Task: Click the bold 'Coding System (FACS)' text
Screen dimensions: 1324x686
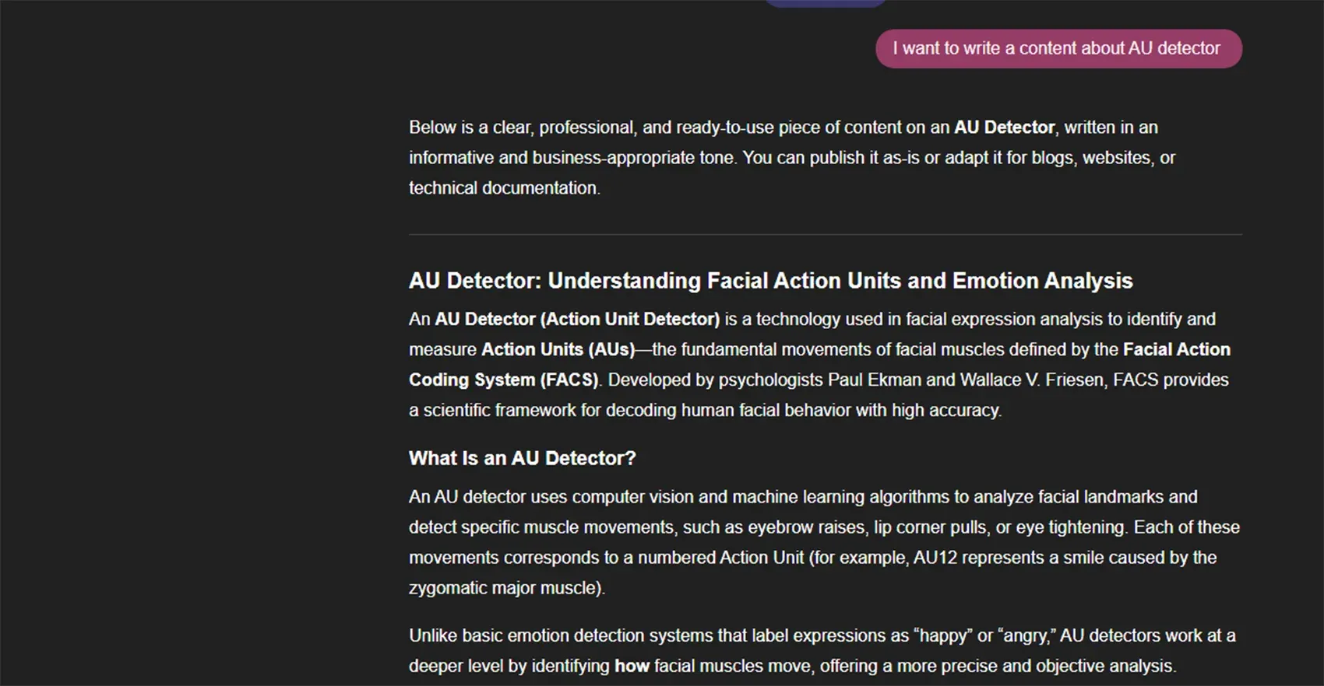Action: pyautogui.click(x=503, y=380)
